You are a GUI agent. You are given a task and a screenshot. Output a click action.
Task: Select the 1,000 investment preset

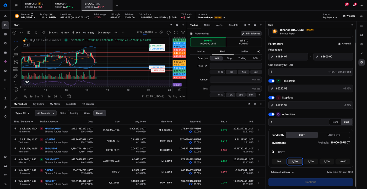pyautogui.click(x=295, y=161)
